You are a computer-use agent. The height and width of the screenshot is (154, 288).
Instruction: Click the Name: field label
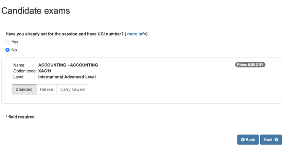pyautogui.click(x=19, y=65)
